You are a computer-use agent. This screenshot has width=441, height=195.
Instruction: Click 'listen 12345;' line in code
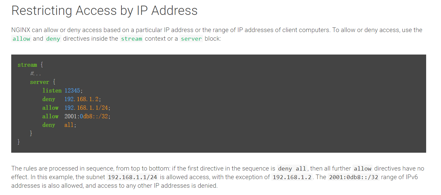(62, 91)
